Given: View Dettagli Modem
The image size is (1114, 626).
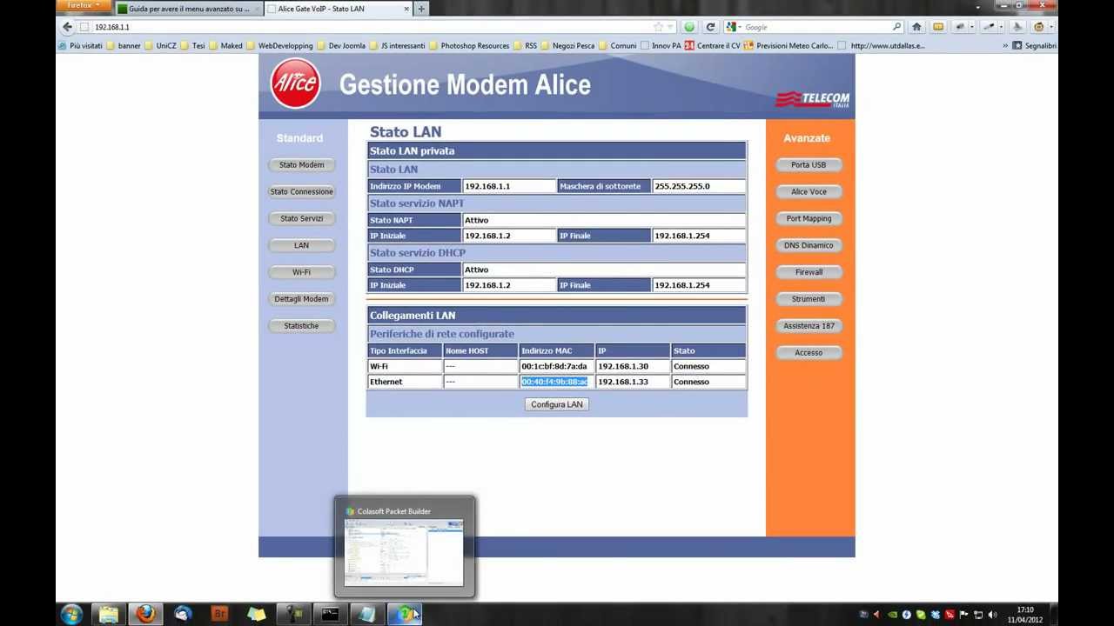Looking at the screenshot, I should pyautogui.click(x=301, y=299).
